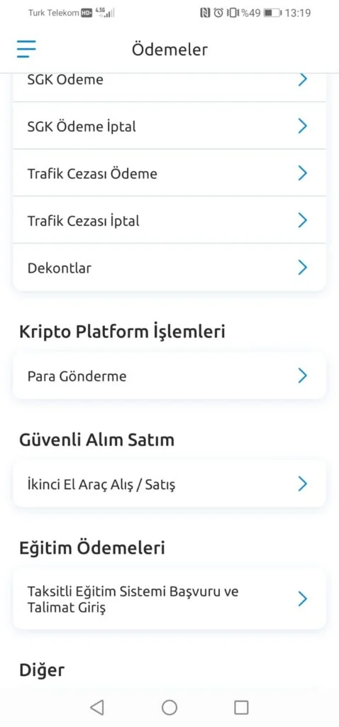The image size is (339, 727).
Task: Expand SGK Ödeme İptal chevron arrow
Action: point(302,126)
